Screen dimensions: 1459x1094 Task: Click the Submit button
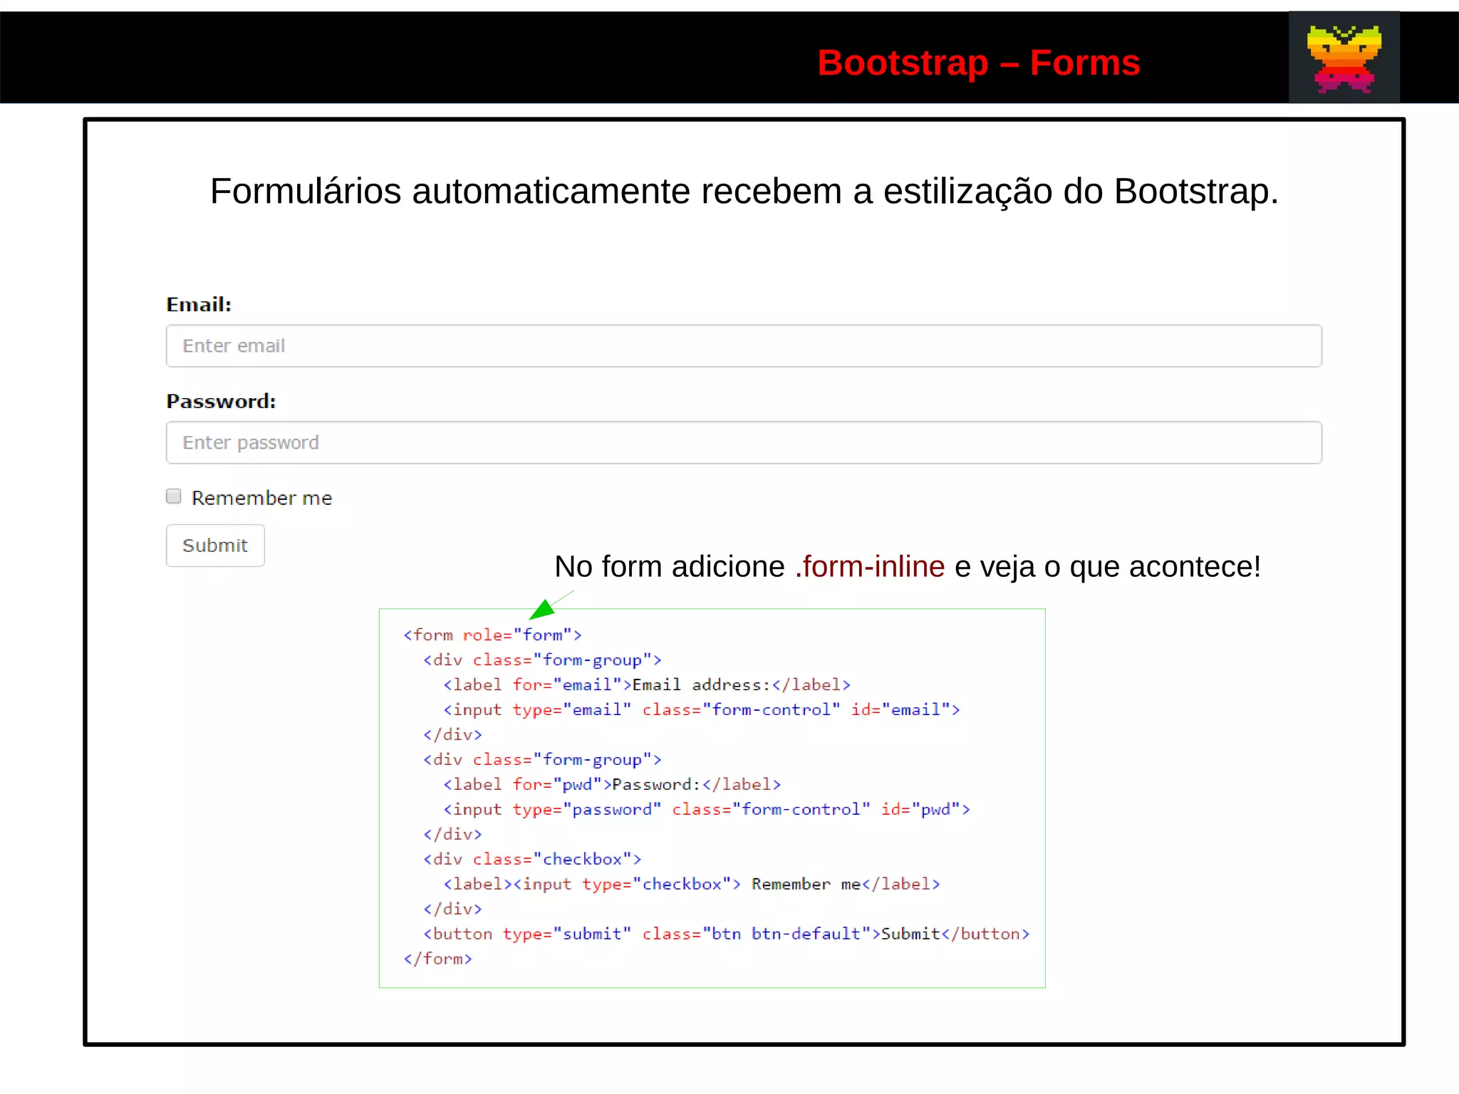click(x=215, y=546)
